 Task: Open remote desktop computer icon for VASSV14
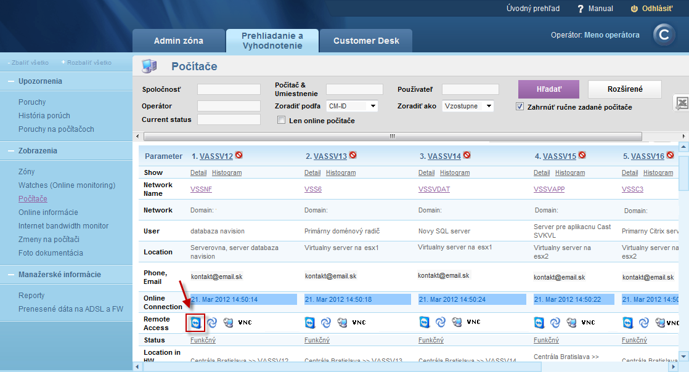[457, 322]
